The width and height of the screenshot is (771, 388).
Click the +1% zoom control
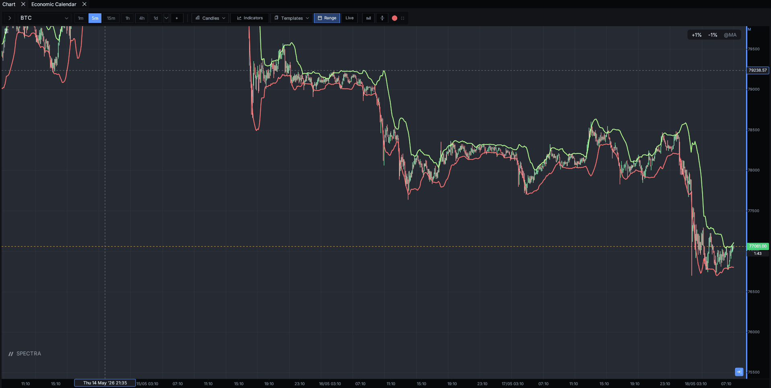pyautogui.click(x=697, y=35)
